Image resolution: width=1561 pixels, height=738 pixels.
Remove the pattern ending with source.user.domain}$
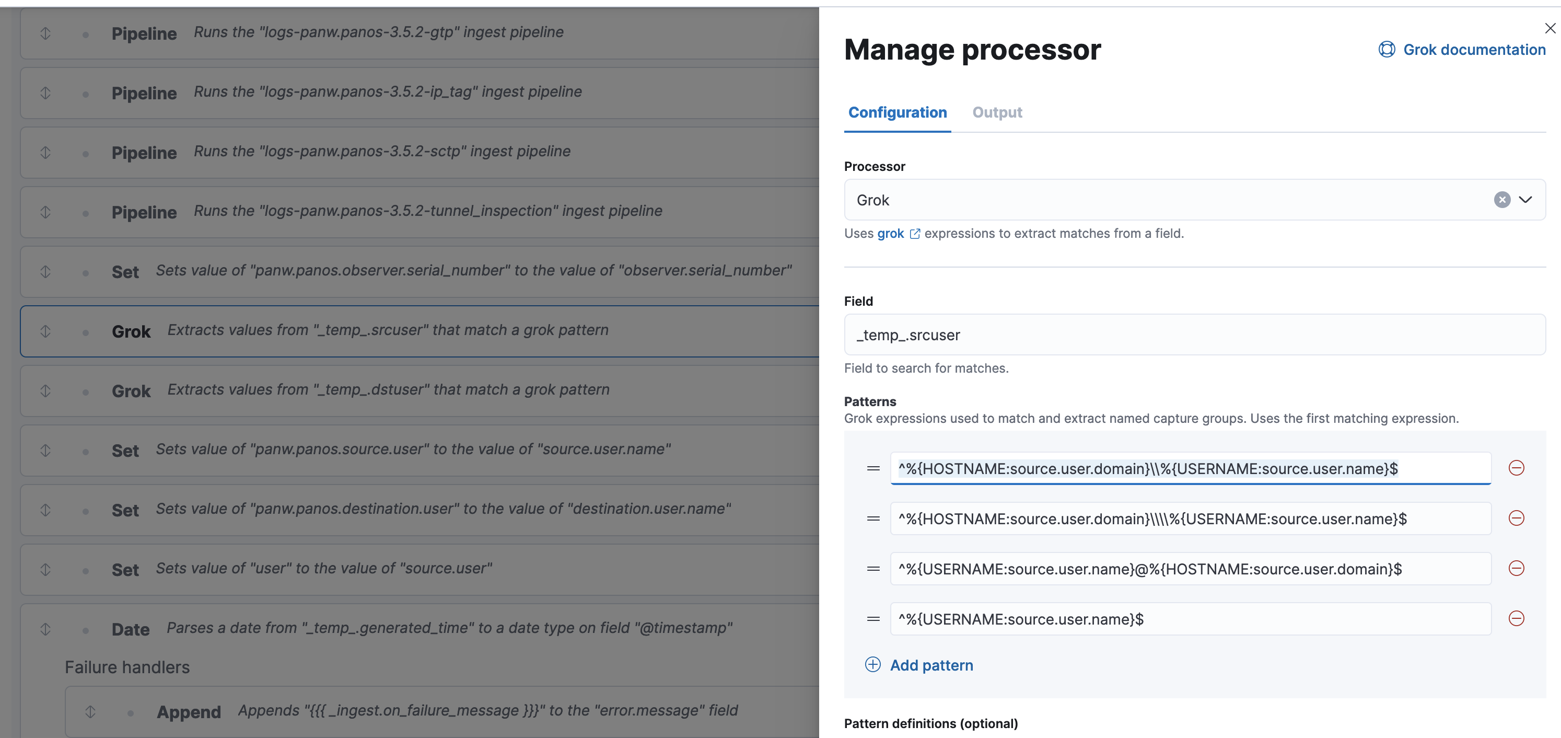coord(1516,568)
